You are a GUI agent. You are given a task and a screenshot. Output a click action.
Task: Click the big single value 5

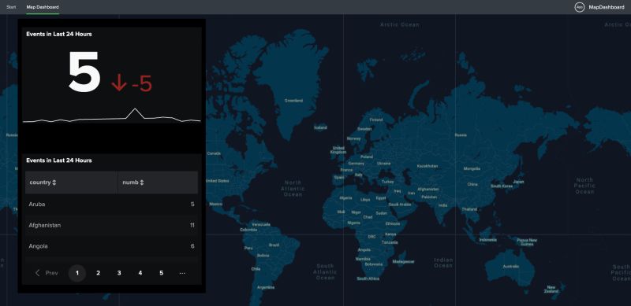click(84, 72)
